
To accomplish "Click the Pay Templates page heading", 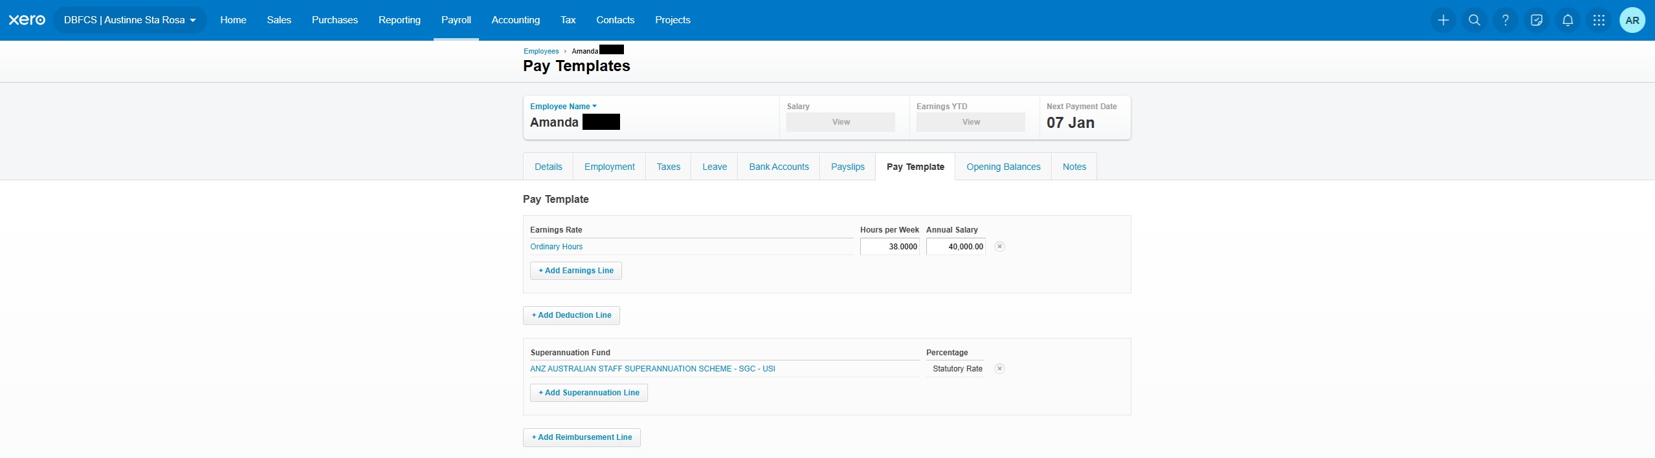I will coord(577,66).
